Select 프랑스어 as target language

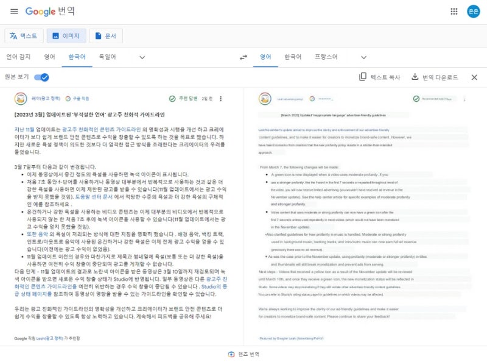click(326, 57)
